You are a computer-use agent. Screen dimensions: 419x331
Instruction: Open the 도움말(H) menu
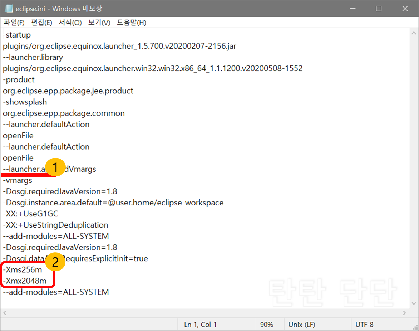click(131, 23)
